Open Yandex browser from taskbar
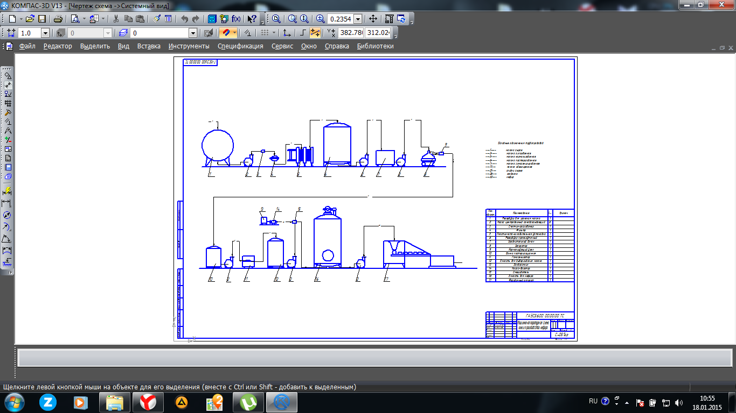The image size is (736, 413). tap(149, 402)
